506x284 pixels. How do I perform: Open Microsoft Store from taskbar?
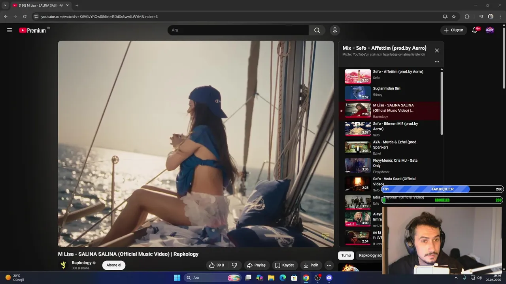pyautogui.click(x=294, y=278)
